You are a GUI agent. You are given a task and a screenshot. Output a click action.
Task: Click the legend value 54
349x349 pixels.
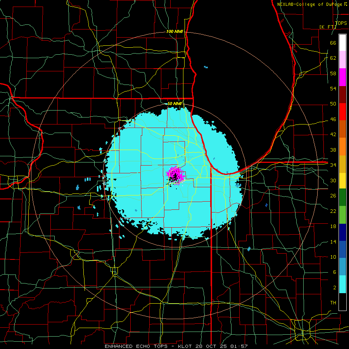tap(333, 88)
